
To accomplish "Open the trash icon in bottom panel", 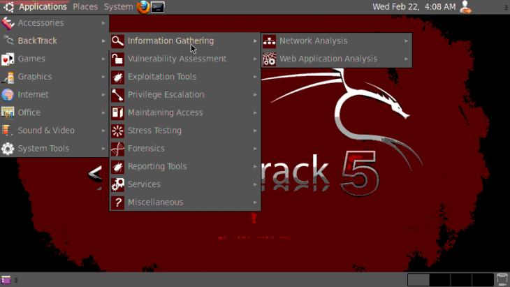I will [502, 279].
